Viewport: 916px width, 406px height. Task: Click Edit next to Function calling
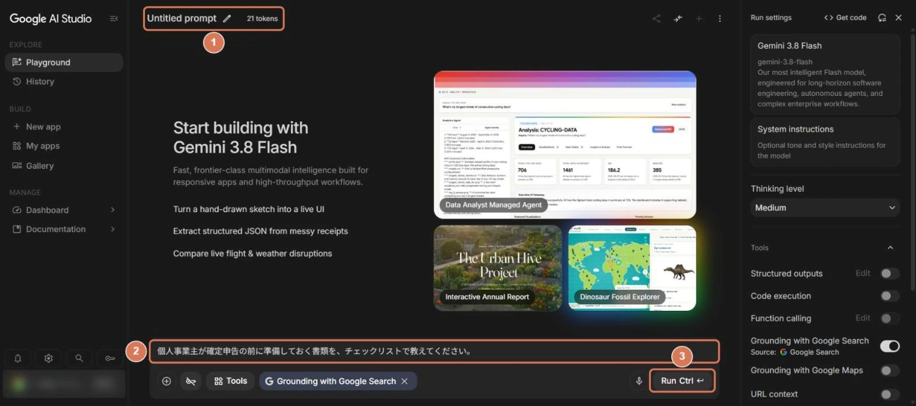pyautogui.click(x=863, y=318)
